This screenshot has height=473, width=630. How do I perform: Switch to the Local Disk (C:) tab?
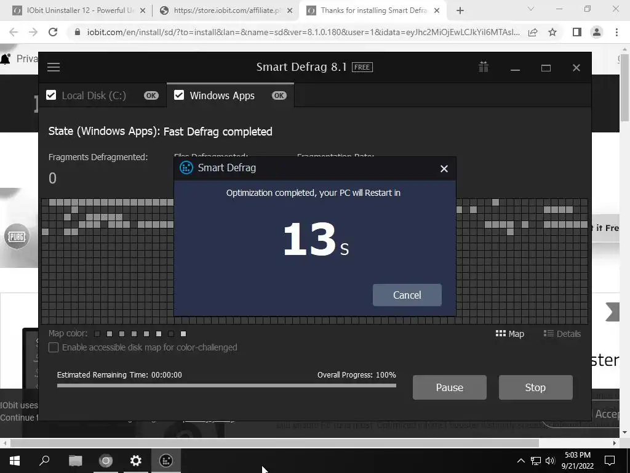pos(103,95)
